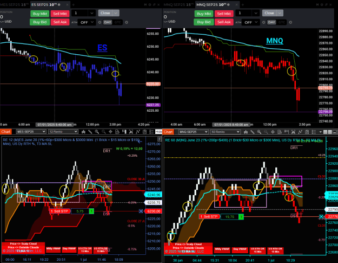
Task: Click the 6240.96 price marker on MES axis
Action: (154, 195)
